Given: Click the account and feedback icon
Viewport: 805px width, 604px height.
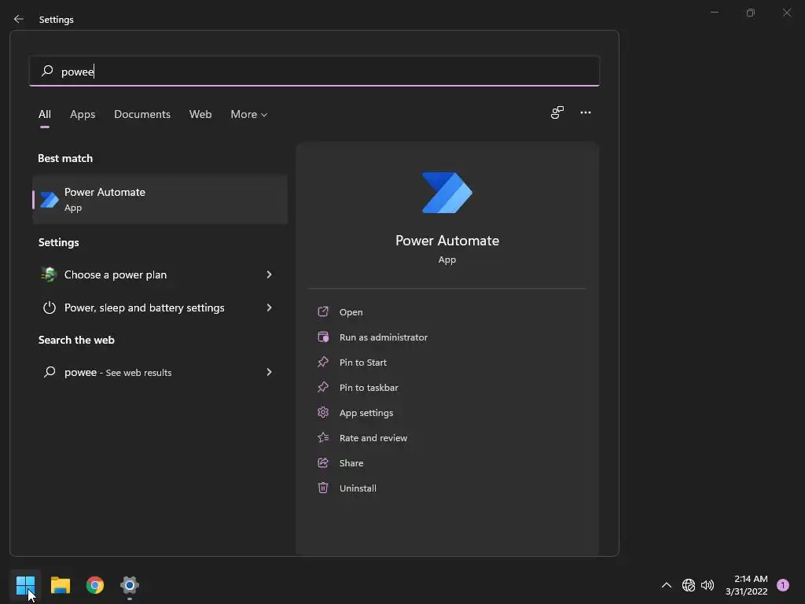Looking at the screenshot, I should [557, 112].
